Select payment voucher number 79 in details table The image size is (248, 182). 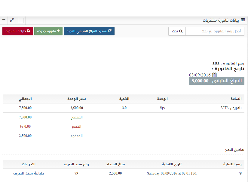[x=76, y=173]
